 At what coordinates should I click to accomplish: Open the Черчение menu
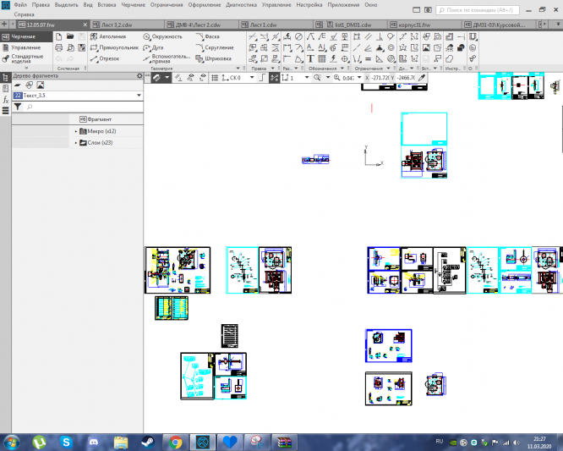click(134, 5)
